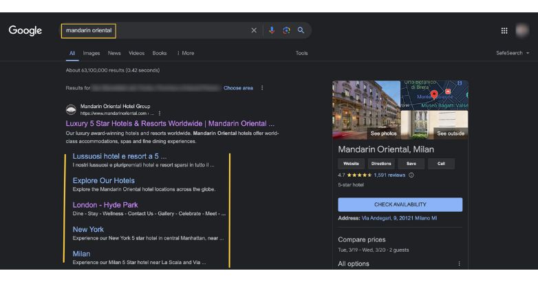This screenshot has height=282, width=538.
Task: Switch to Videos tab
Action: point(136,53)
